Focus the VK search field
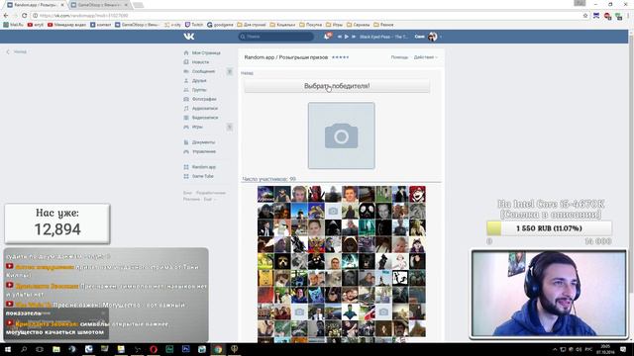Viewport: 634px width, 356px height. 276,37
